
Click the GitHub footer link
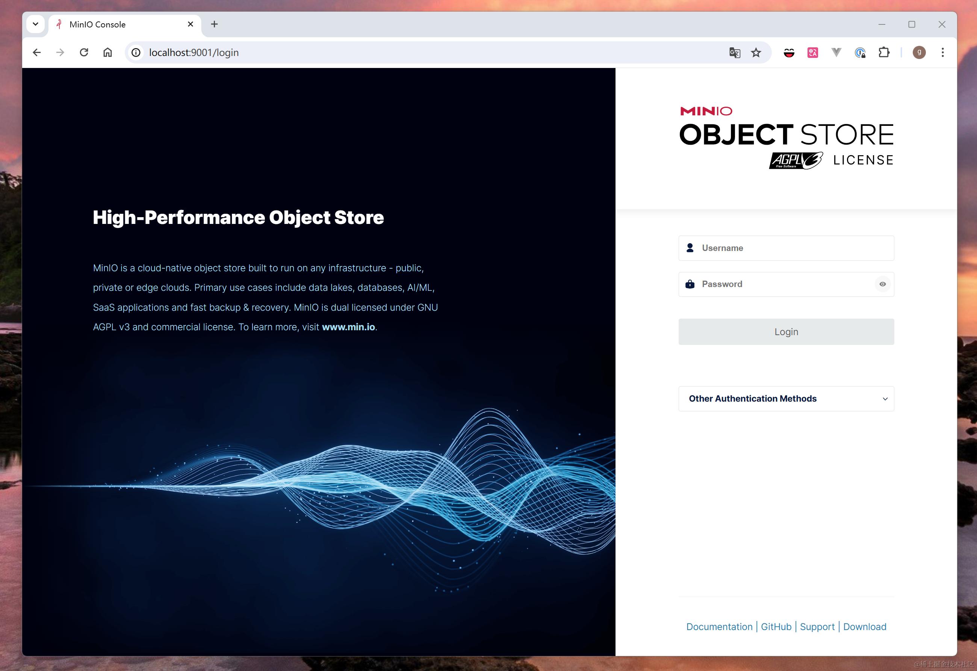pyautogui.click(x=776, y=627)
